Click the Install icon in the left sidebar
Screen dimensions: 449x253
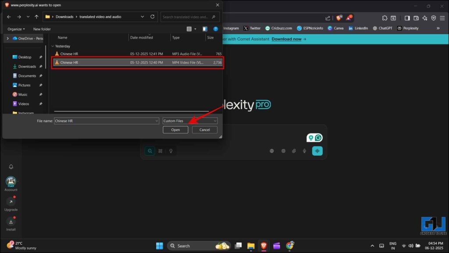coord(11,222)
